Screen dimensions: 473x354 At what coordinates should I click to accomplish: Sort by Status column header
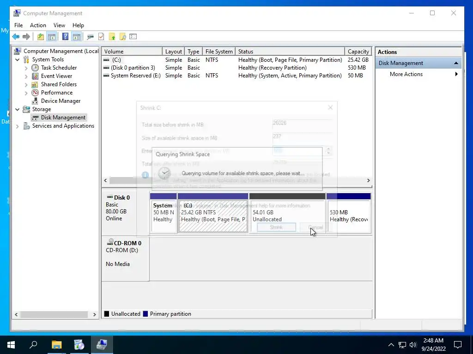click(x=290, y=52)
